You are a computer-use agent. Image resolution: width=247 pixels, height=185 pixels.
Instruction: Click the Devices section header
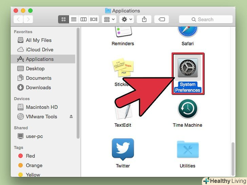click(x=22, y=99)
